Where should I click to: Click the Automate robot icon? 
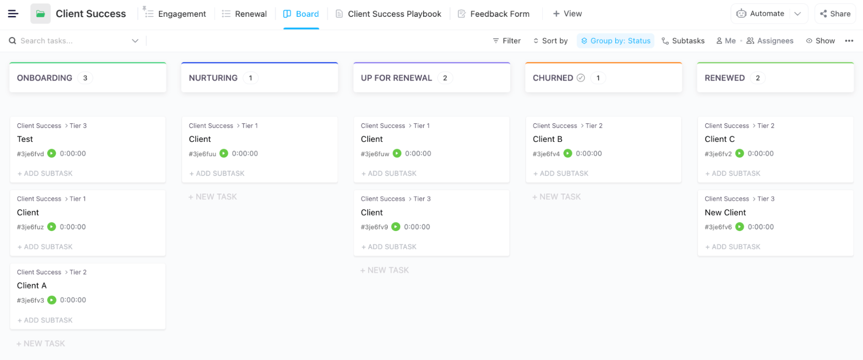[x=741, y=14]
